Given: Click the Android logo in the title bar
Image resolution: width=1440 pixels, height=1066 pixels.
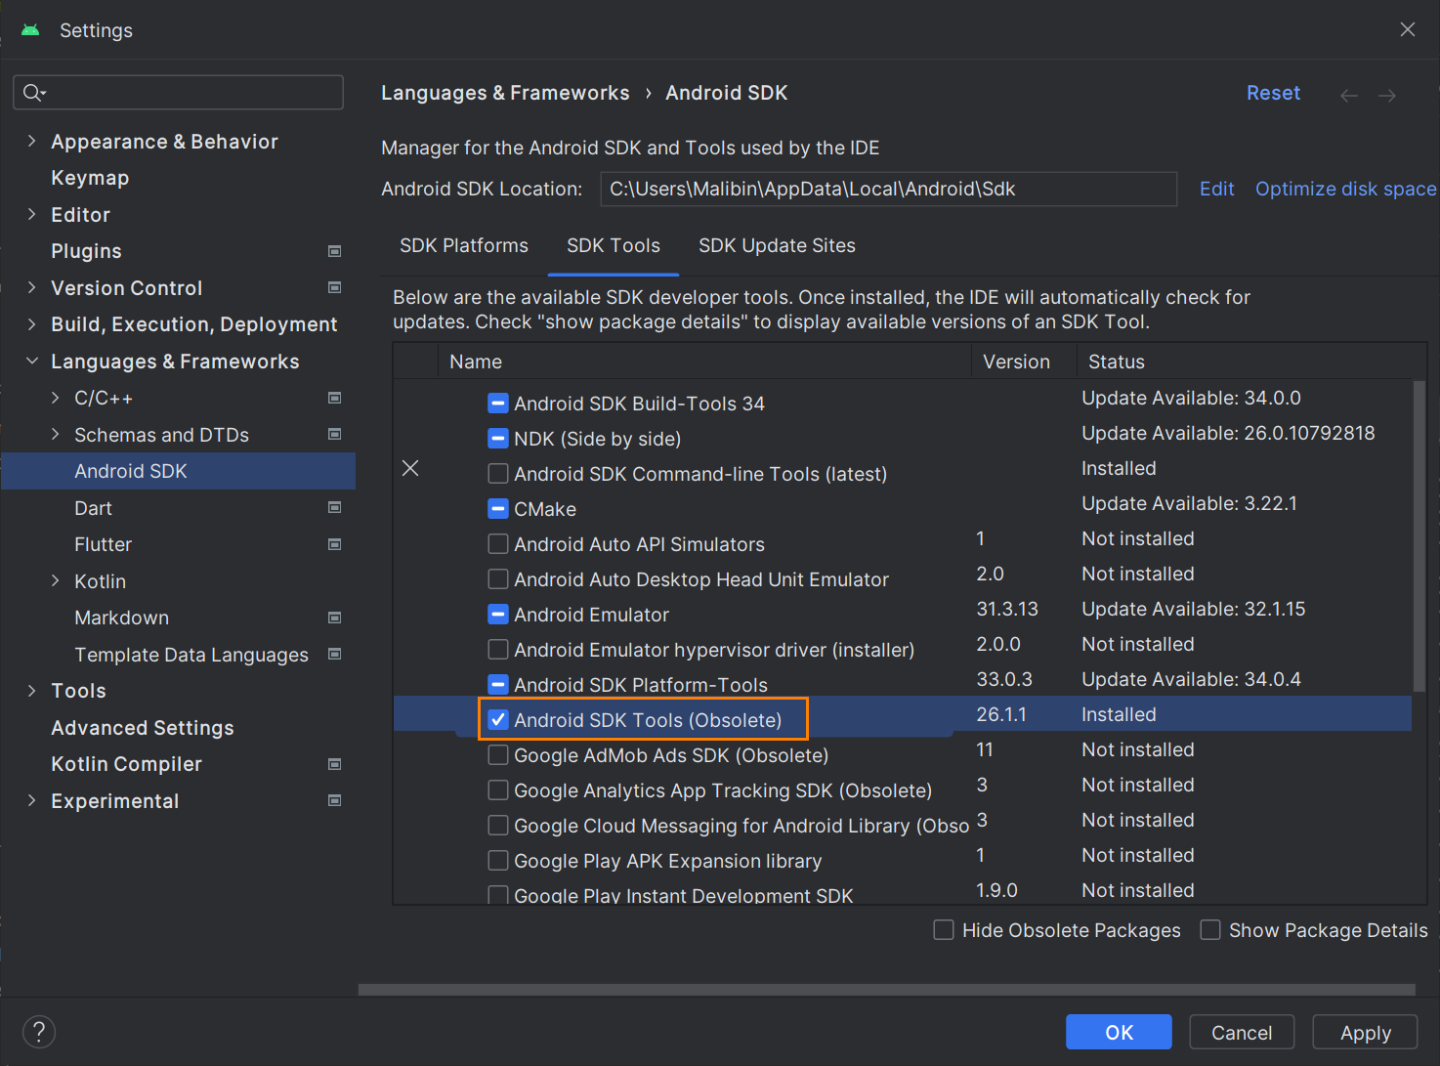Looking at the screenshot, I should coord(30,30).
